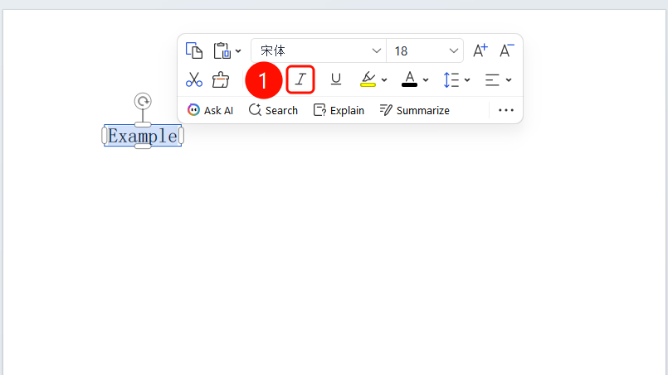This screenshot has width=668, height=375.
Task: Toggle Underline formatting
Action: pyautogui.click(x=336, y=79)
